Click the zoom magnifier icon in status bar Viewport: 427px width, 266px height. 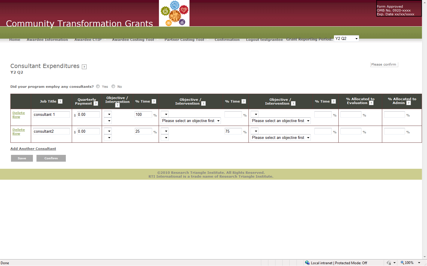(402, 263)
